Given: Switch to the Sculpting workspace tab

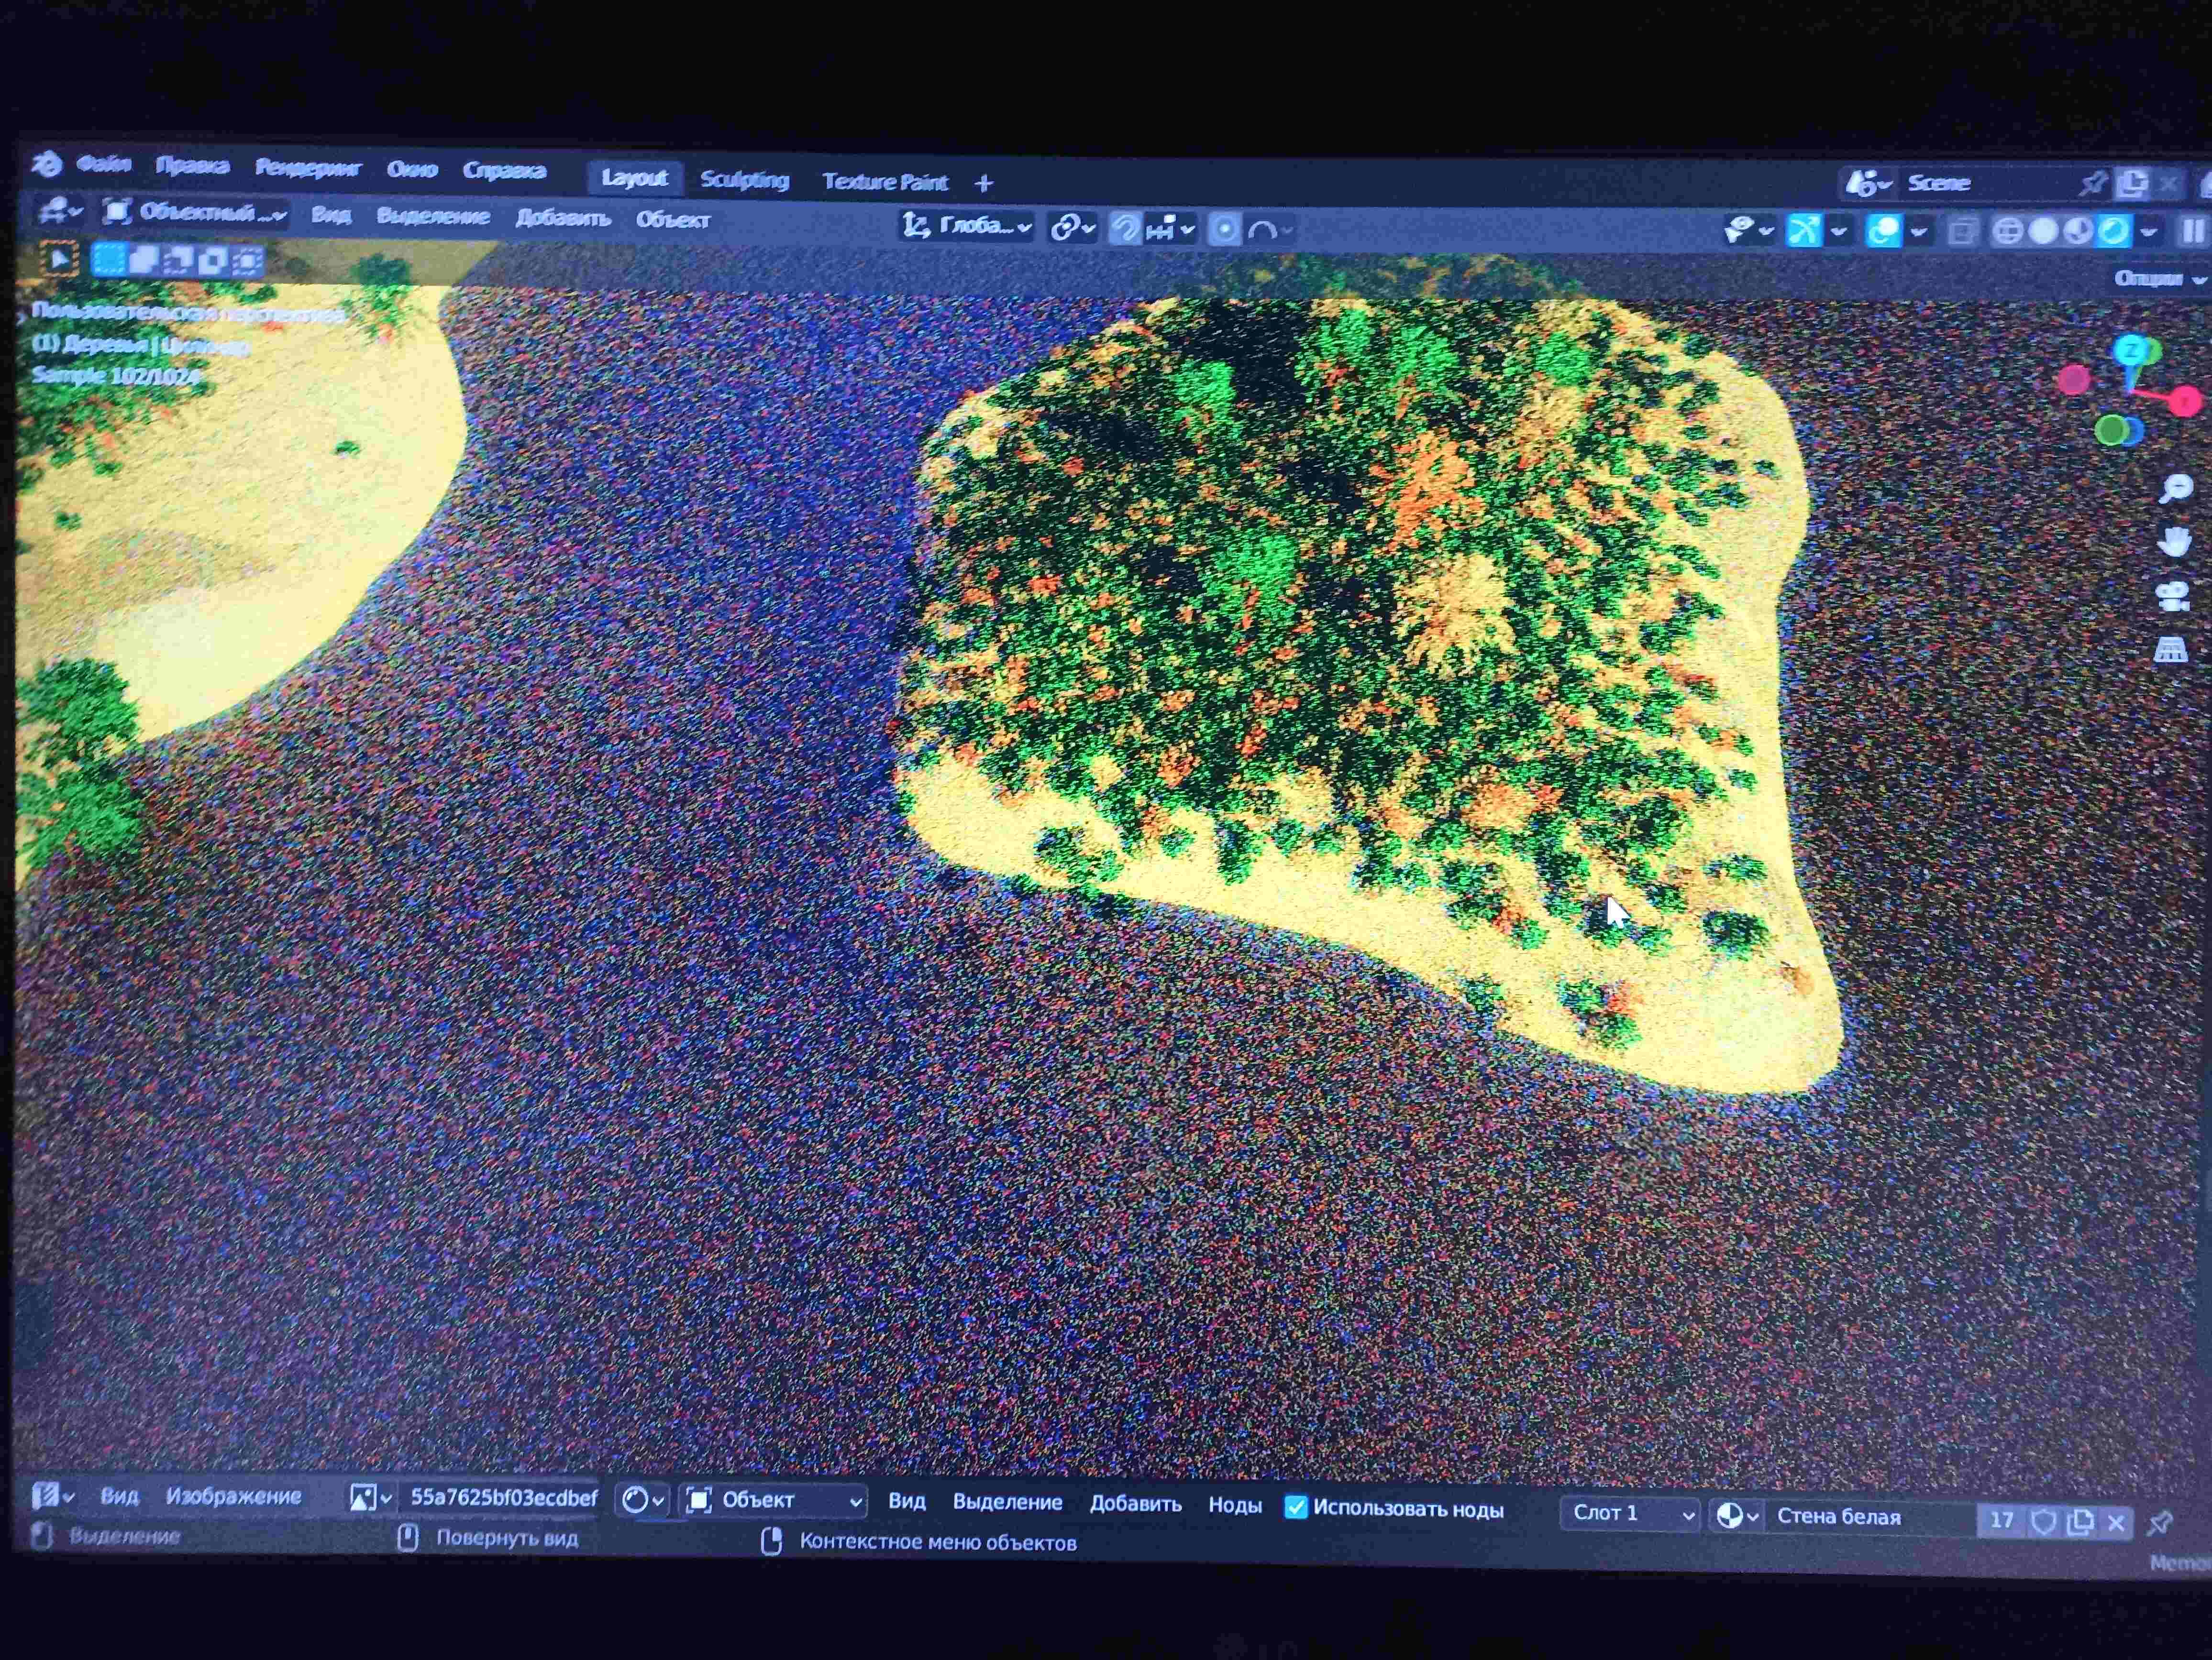Looking at the screenshot, I should tap(744, 180).
